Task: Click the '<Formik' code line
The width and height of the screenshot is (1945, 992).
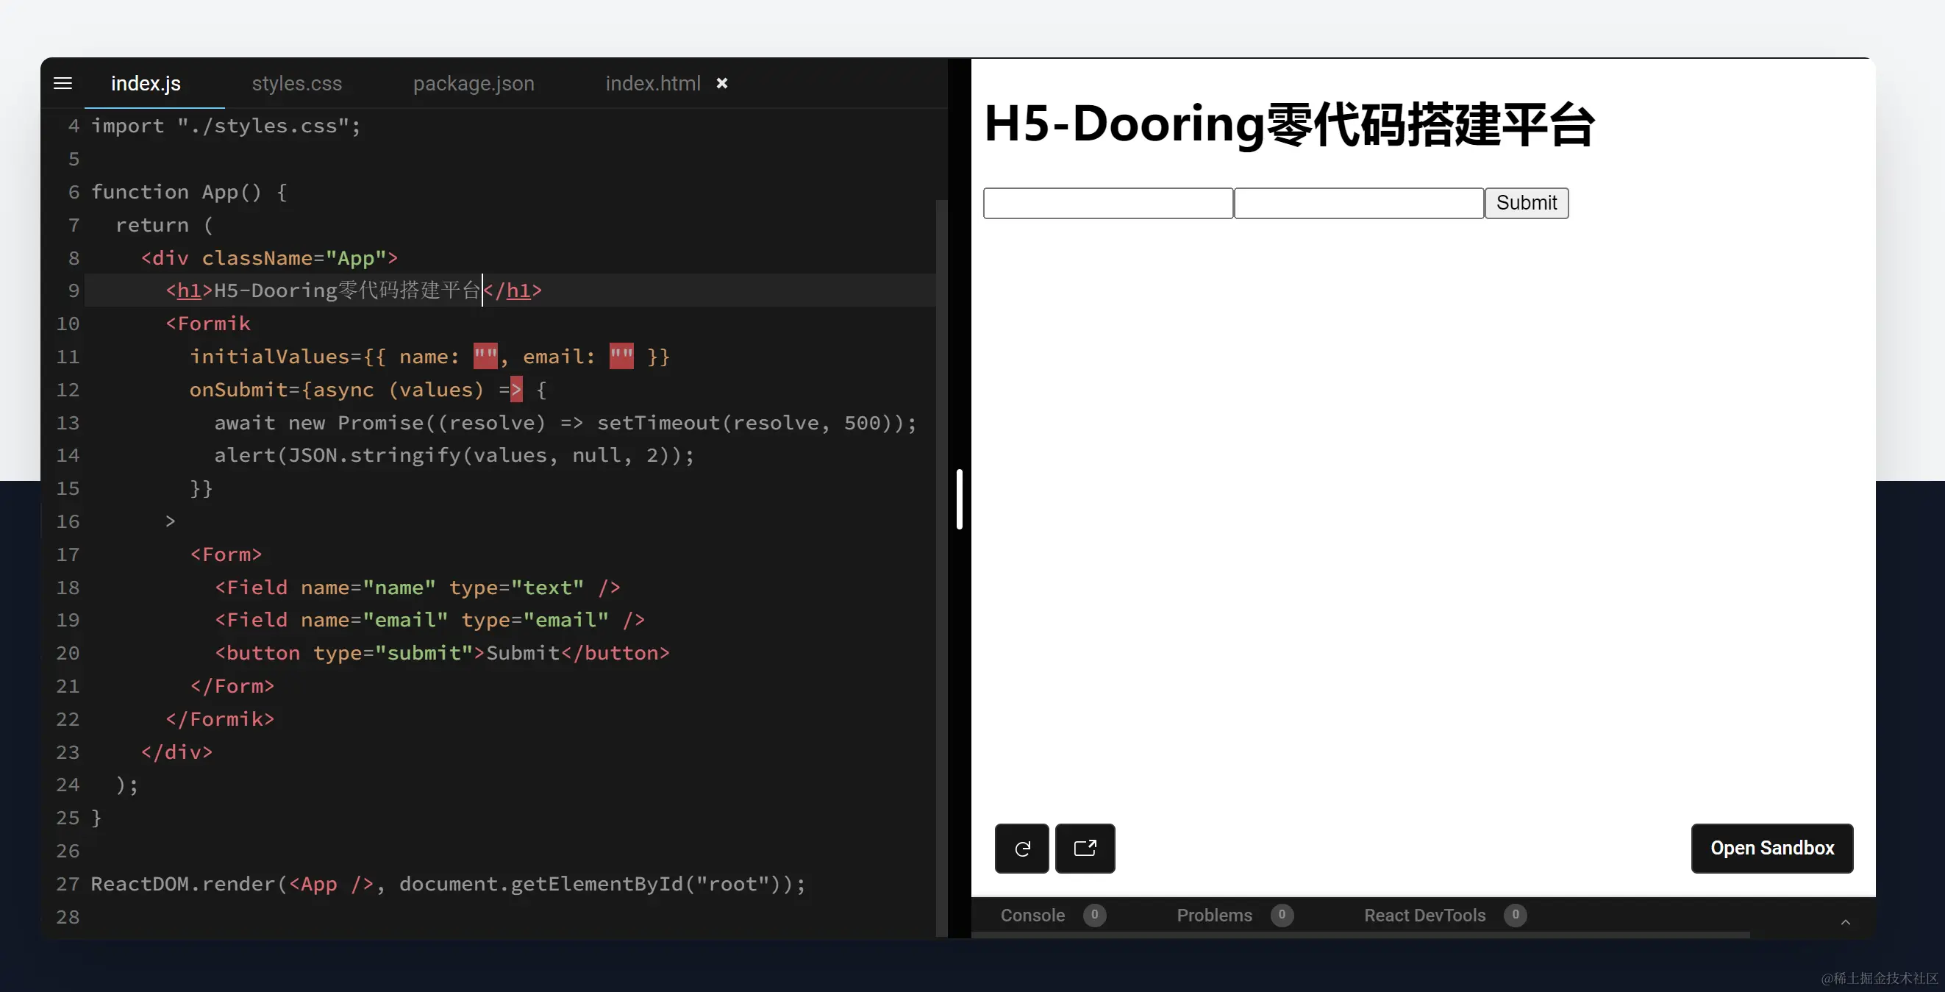Action: pos(207,323)
